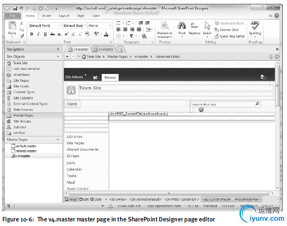The image size is (287, 226).
Task: Toggle Underline formatting
Action: click(45, 34)
